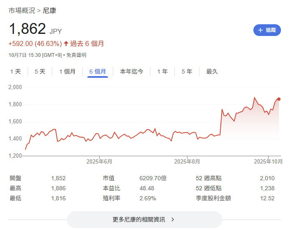This screenshot has height=230, width=291.
Task: Show the 1 個月 chart range
Action: [x=67, y=72]
